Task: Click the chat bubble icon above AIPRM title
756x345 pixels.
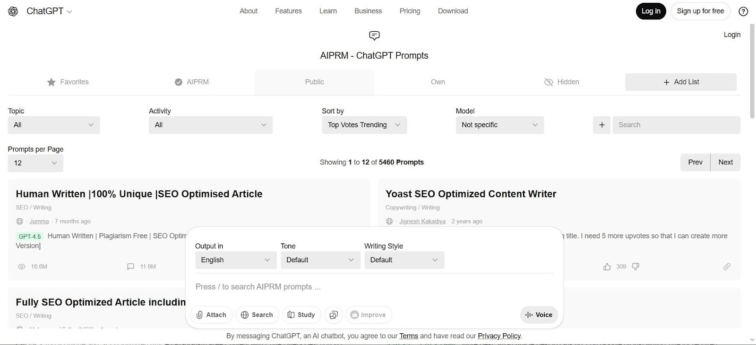Action: point(374,35)
